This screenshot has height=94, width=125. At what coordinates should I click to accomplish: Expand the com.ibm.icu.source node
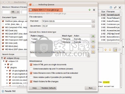(7, 80)
